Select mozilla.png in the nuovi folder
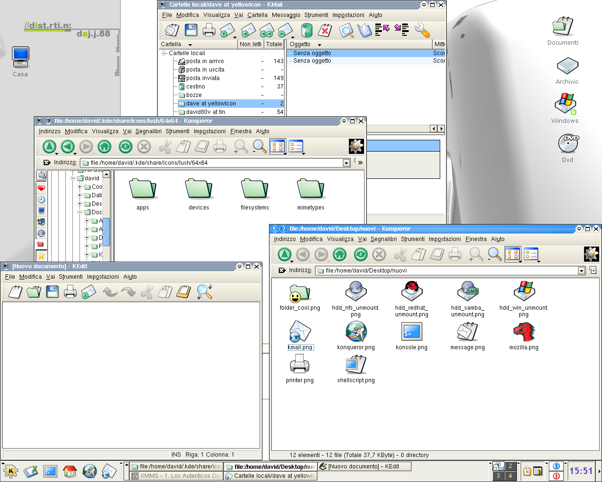Image resolution: width=602 pixels, height=482 pixels. coord(523,336)
